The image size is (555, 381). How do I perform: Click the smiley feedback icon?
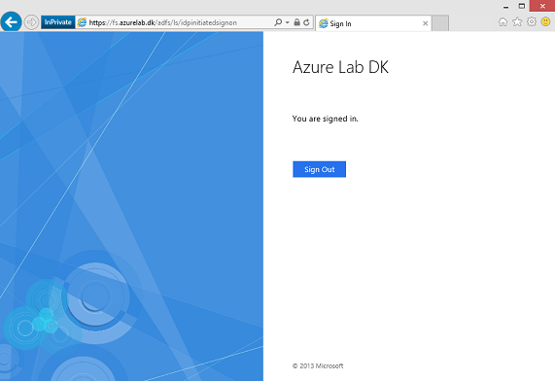click(546, 22)
